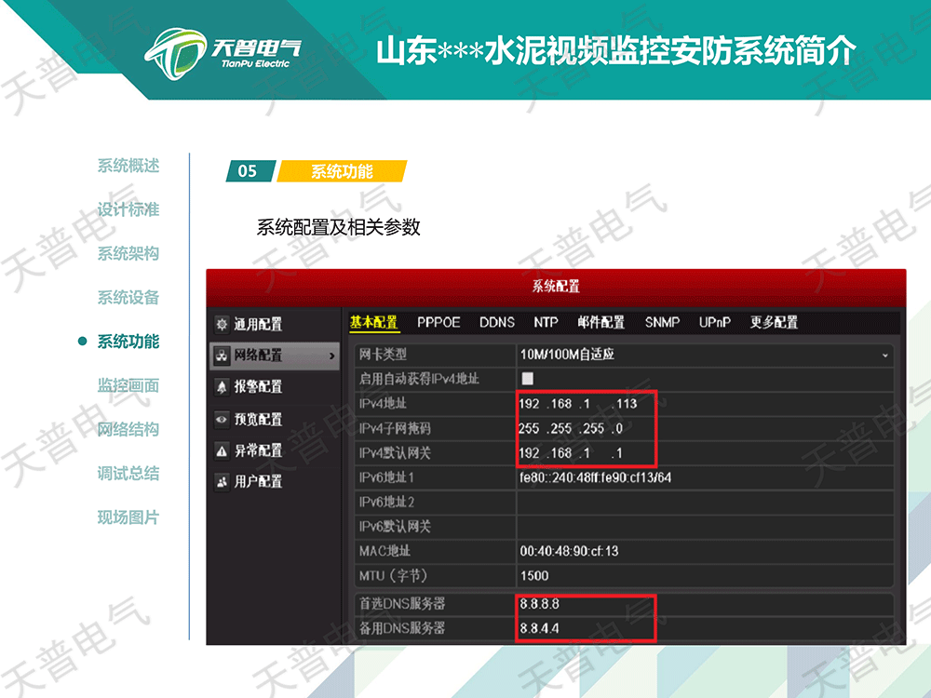
Task: Select the network icon beside 网络配置
Action: (222, 356)
